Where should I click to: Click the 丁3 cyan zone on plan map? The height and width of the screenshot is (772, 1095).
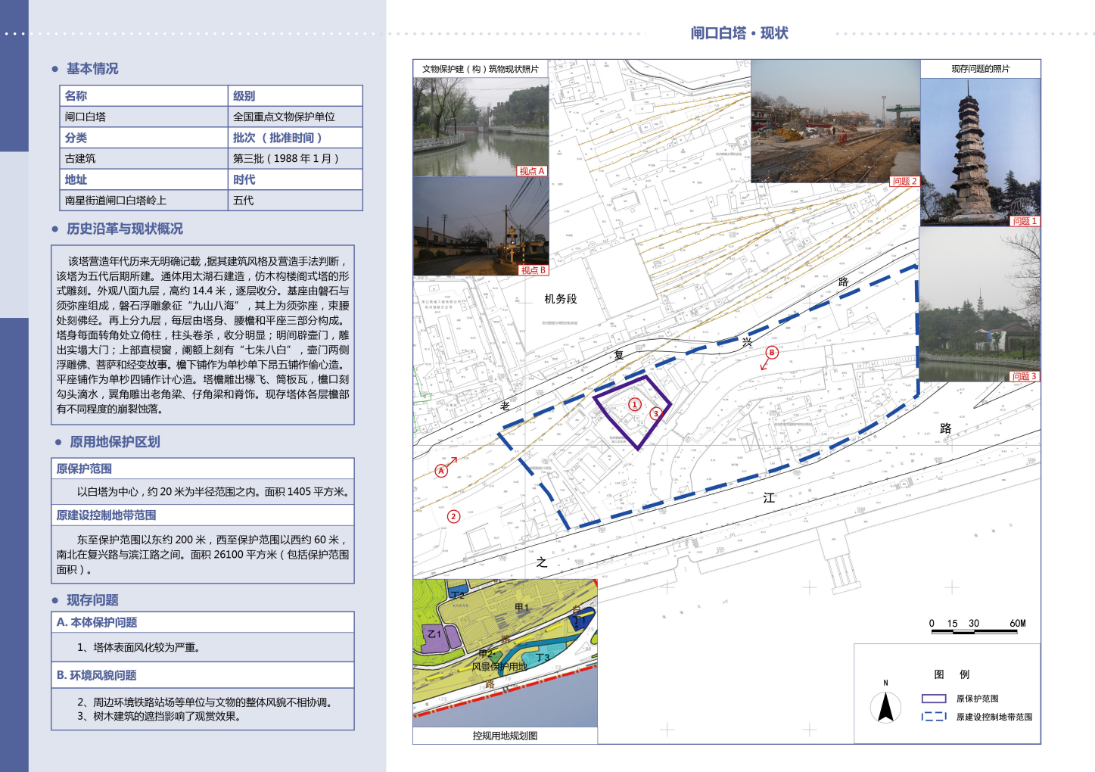[x=543, y=658]
